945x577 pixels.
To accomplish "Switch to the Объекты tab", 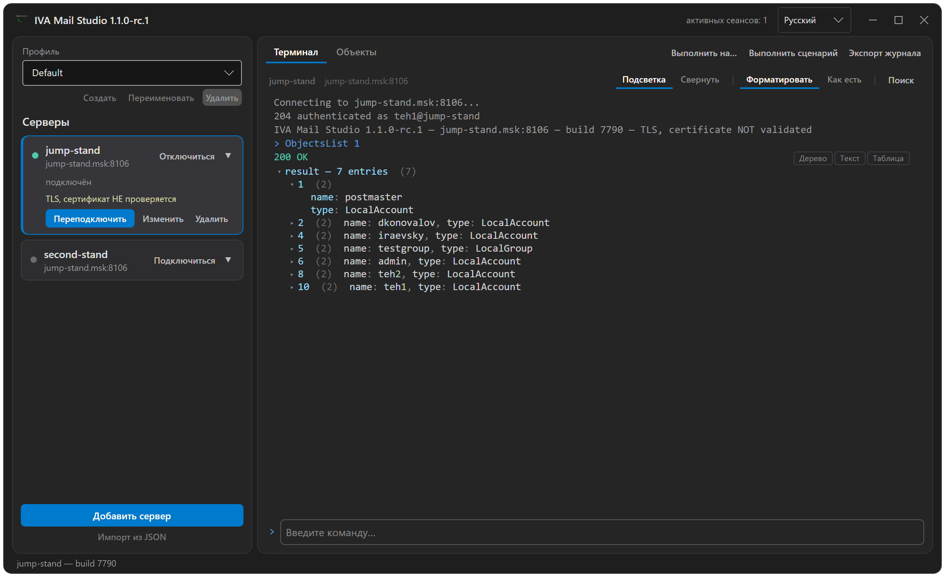I will (x=356, y=52).
